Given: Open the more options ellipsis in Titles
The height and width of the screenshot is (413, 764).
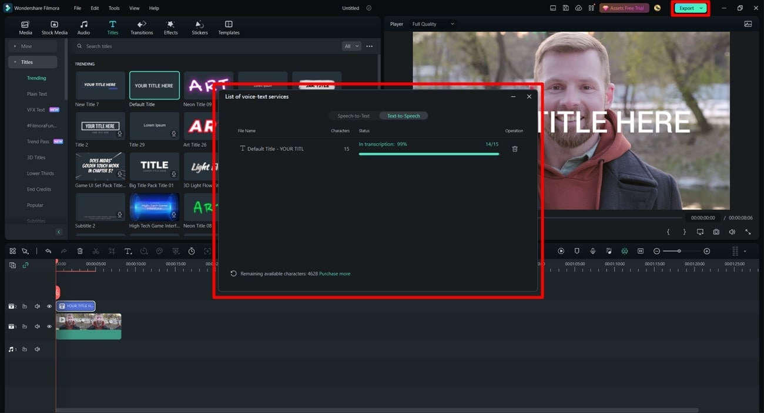Looking at the screenshot, I should (x=369, y=46).
